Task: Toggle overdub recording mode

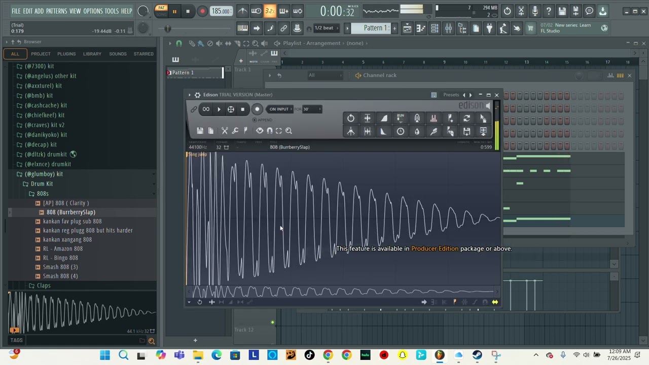Action: tap(284, 11)
